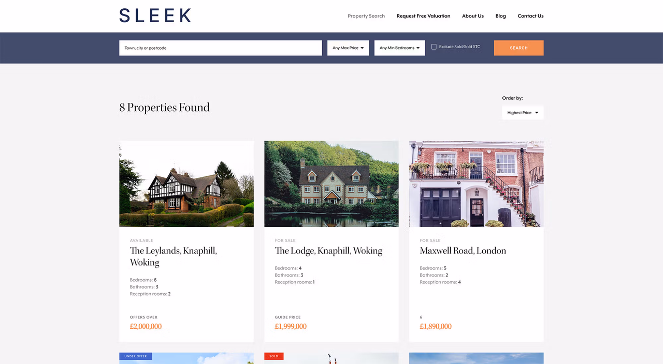Open Maxwell Road, London listing title
The image size is (663, 364).
pos(463,251)
